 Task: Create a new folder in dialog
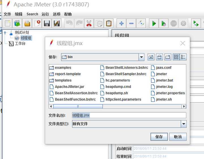point(168,57)
